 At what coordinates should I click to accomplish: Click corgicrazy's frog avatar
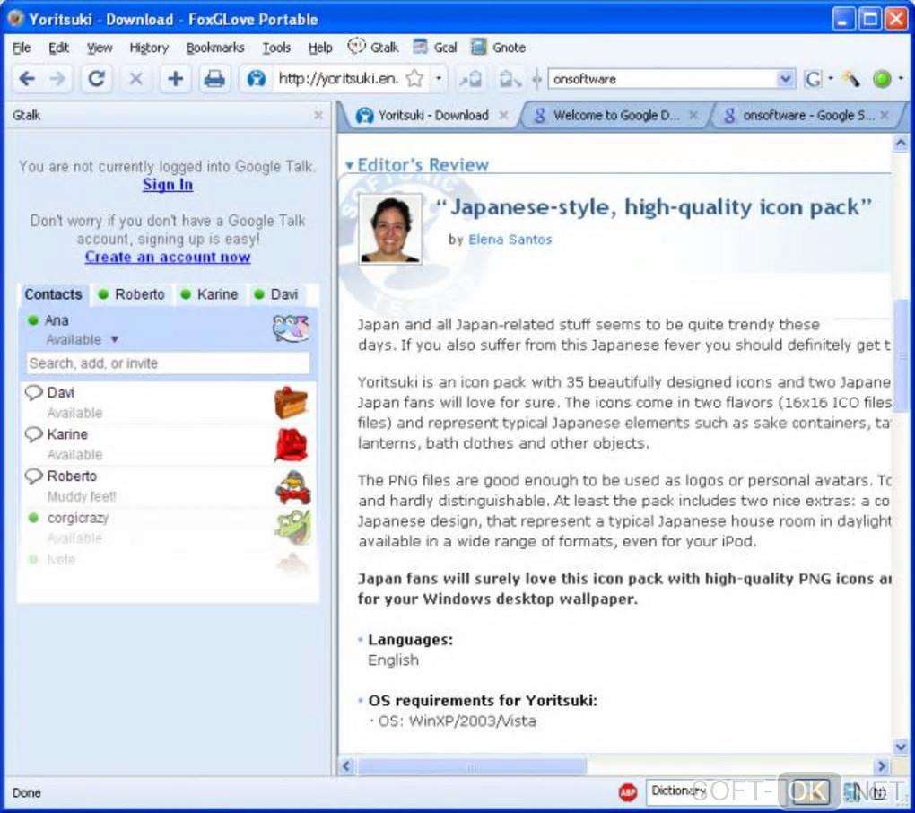292,527
